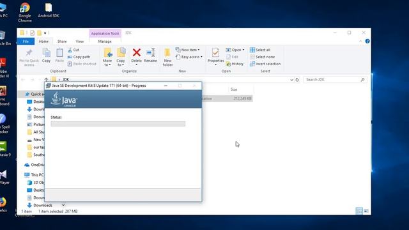The width and height of the screenshot is (409, 230).
Task: Collapse the ribbon with the chevron
Action: [360, 41]
